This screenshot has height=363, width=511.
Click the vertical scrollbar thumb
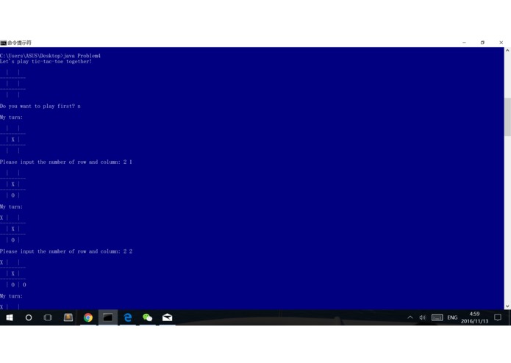coord(507,117)
